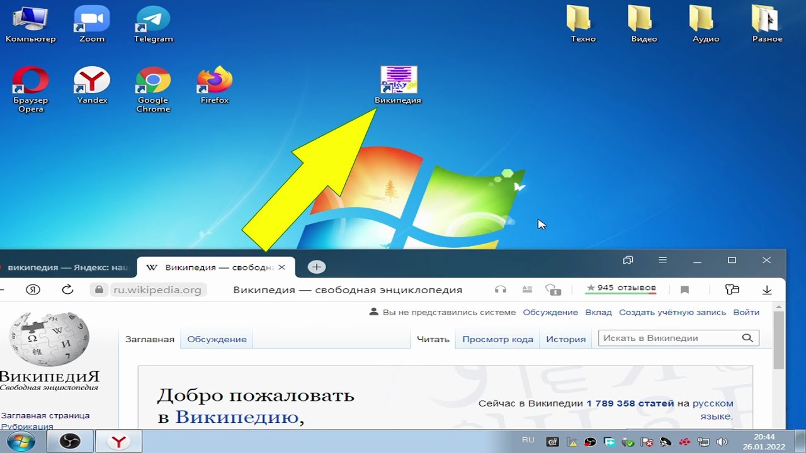Open the 1 789 358 статей link
This screenshot has height=453, width=806.
[x=630, y=403]
